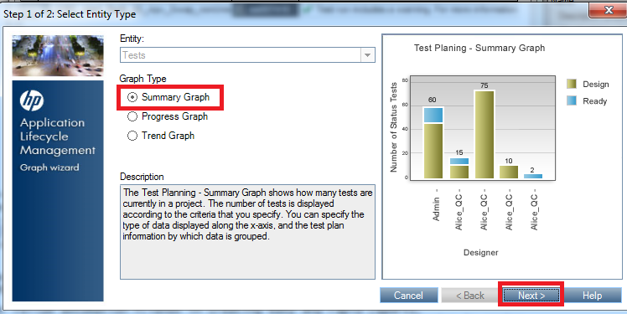Click the bar labeled 15 in the chart
Viewport: 627px width, 314px height.
(459, 168)
